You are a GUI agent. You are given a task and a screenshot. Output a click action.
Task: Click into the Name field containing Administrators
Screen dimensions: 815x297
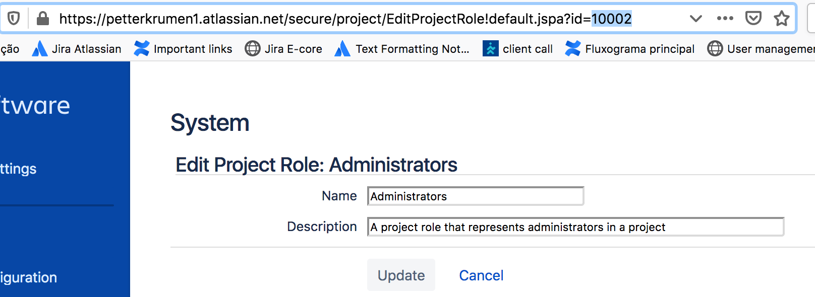click(476, 196)
